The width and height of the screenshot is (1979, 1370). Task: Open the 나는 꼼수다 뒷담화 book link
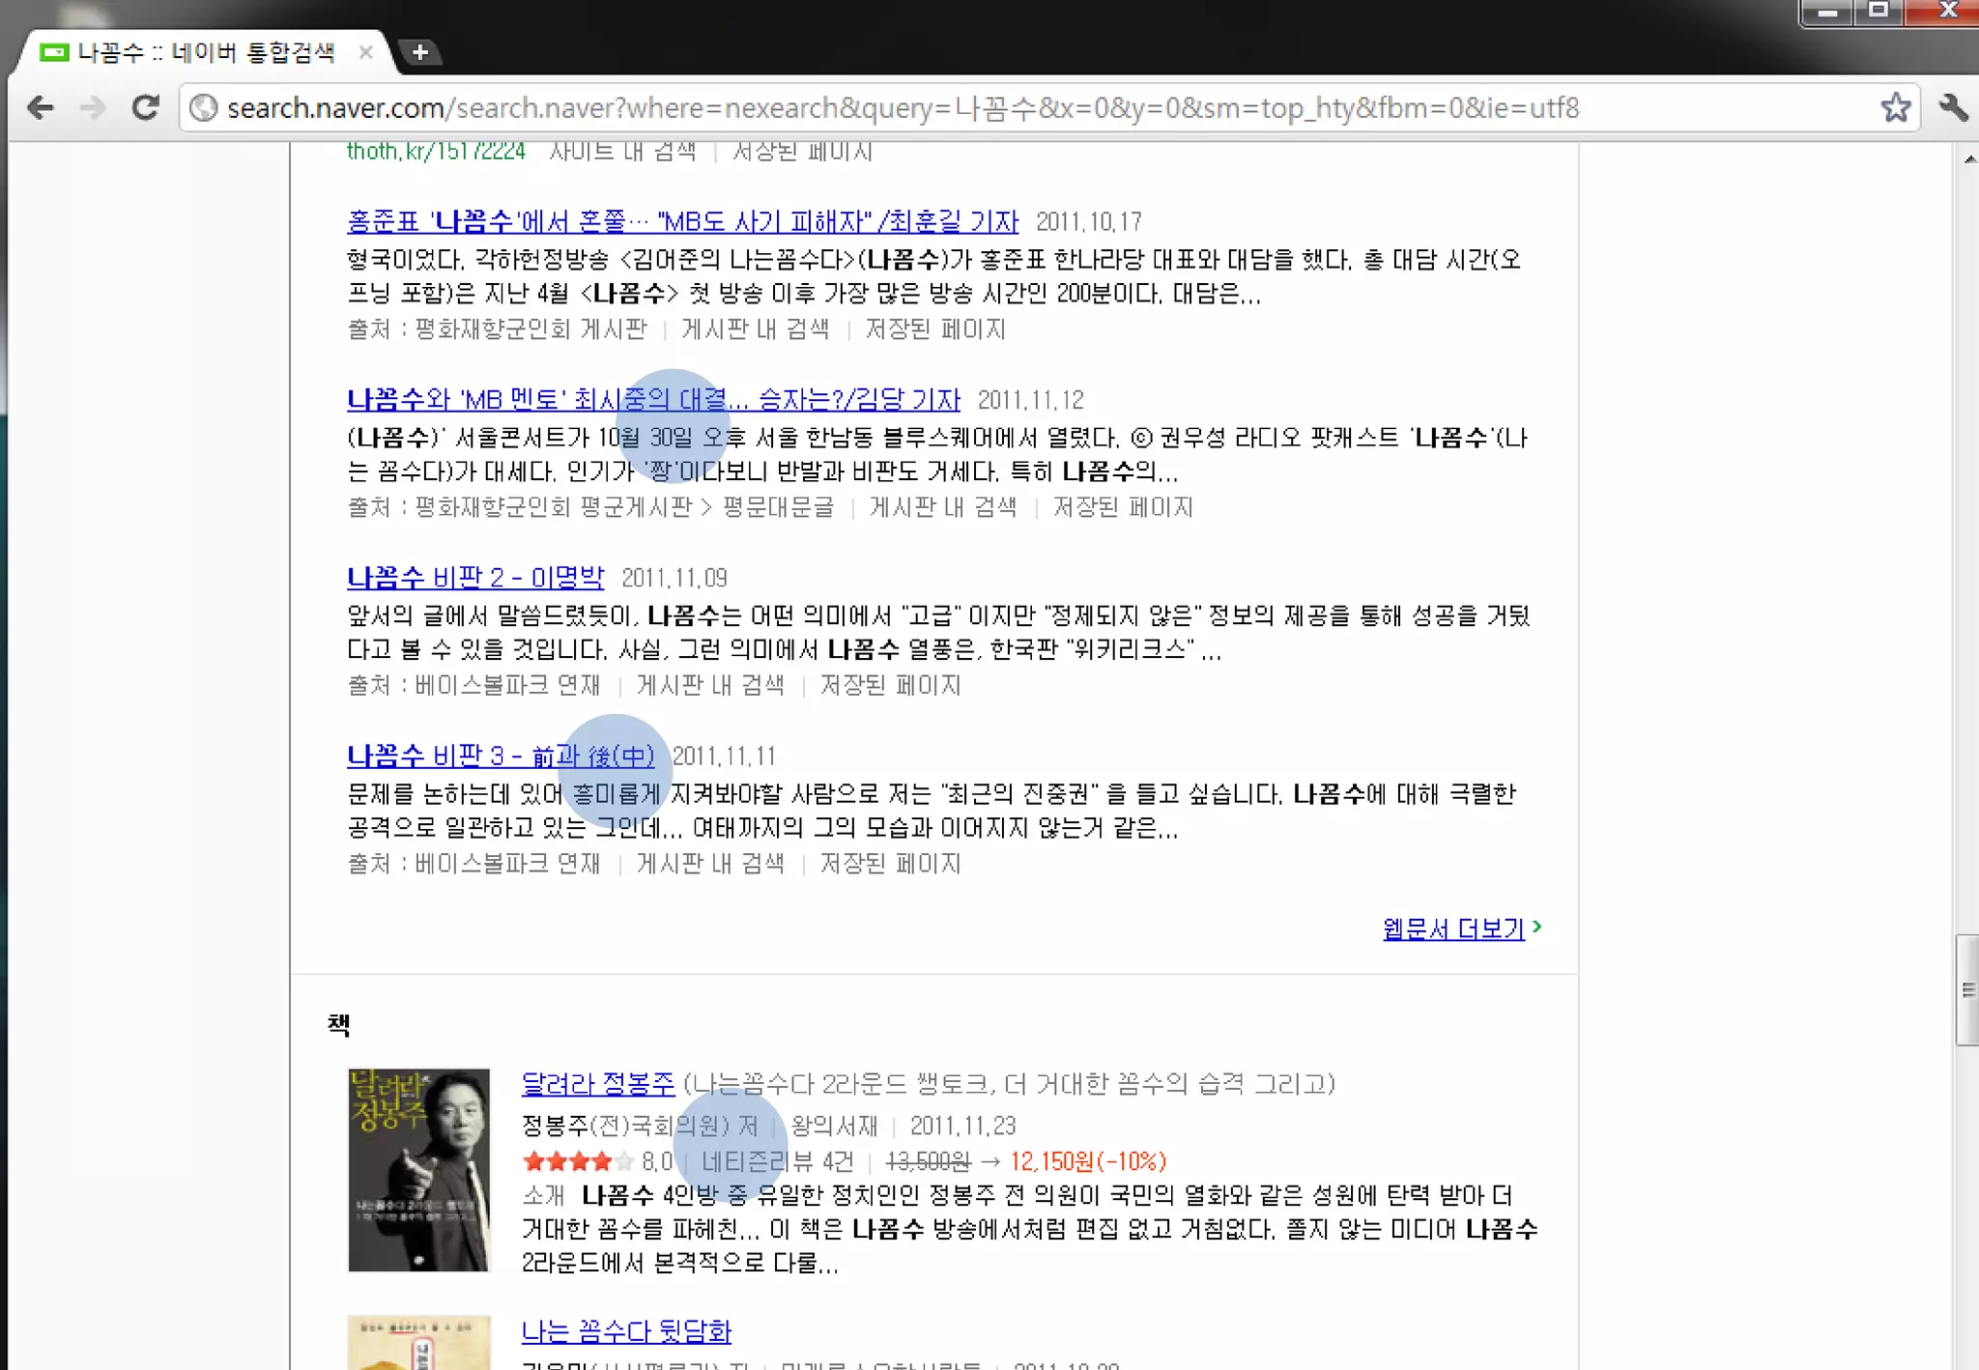pos(625,1331)
